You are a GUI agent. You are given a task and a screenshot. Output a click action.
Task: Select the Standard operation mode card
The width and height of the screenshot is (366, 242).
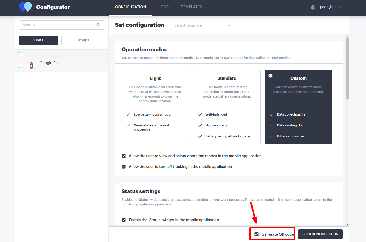[x=227, y=107]
